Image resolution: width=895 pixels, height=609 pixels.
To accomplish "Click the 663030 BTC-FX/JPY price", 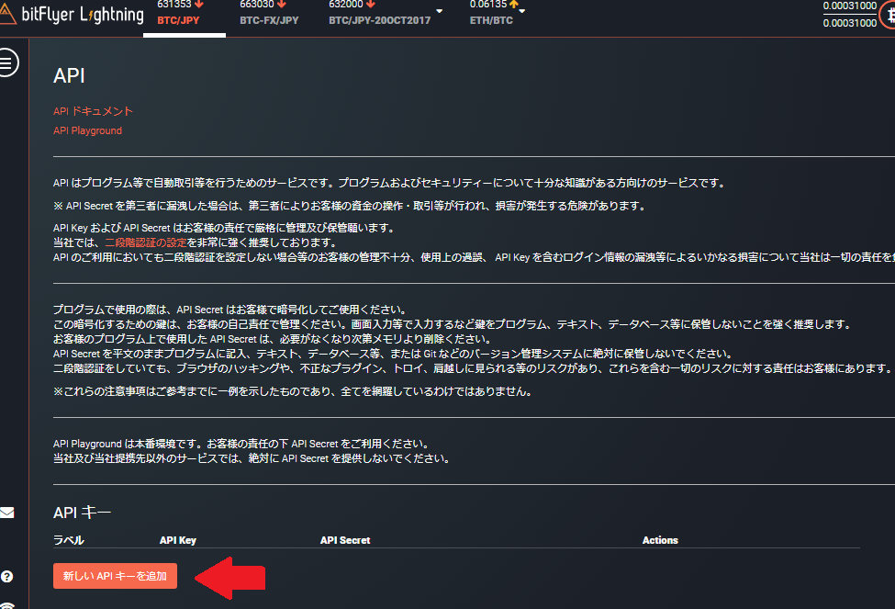I will 257,5.
